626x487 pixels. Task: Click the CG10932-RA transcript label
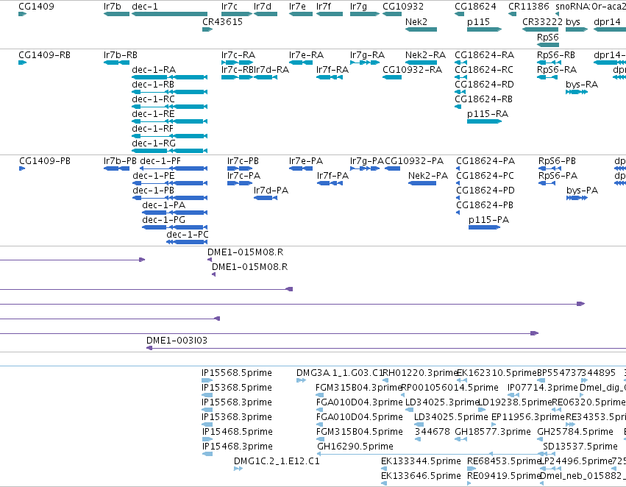pos(413,69)
